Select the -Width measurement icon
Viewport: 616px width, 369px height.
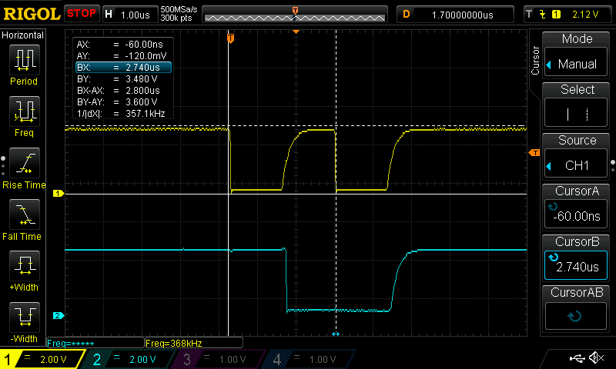click(x=25, y=317)
